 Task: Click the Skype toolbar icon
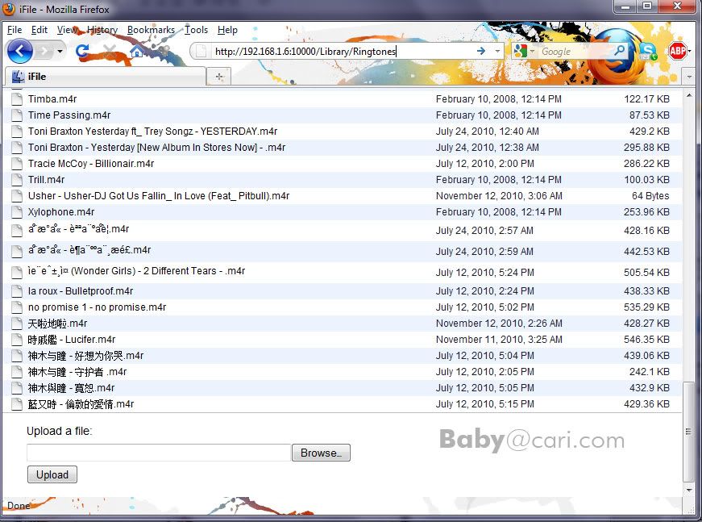point(647,51)
